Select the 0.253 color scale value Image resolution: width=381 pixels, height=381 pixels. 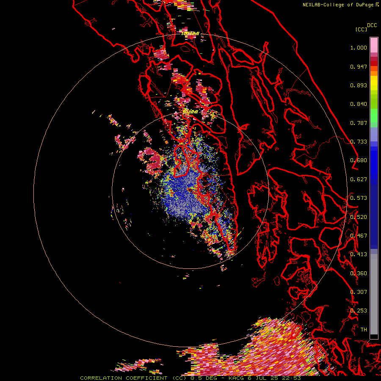(x=359, y=311)
